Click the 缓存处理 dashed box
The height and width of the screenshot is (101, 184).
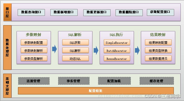[157, 81]
